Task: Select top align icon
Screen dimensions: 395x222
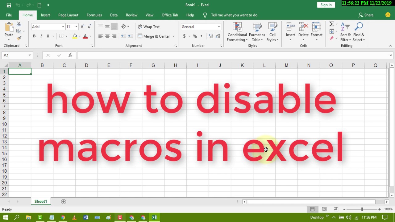Action: pos(101,27)
